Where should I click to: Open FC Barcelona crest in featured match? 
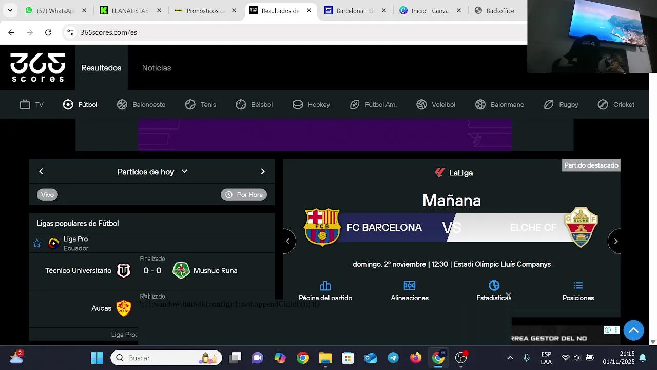tap(322, 227)
